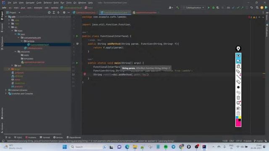Screen dimensions: 269x151
Task: Start debugging with the green bug icon
Action: (x=213, y=8)
